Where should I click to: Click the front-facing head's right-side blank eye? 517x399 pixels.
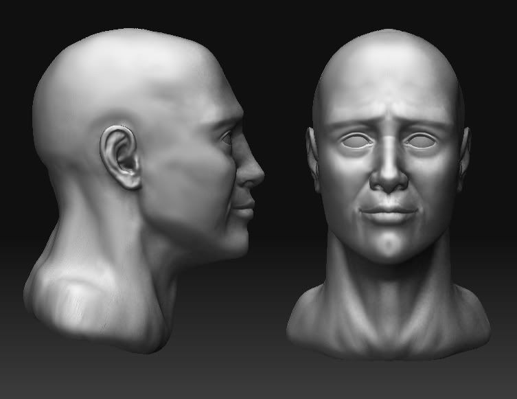coord(420,142)
